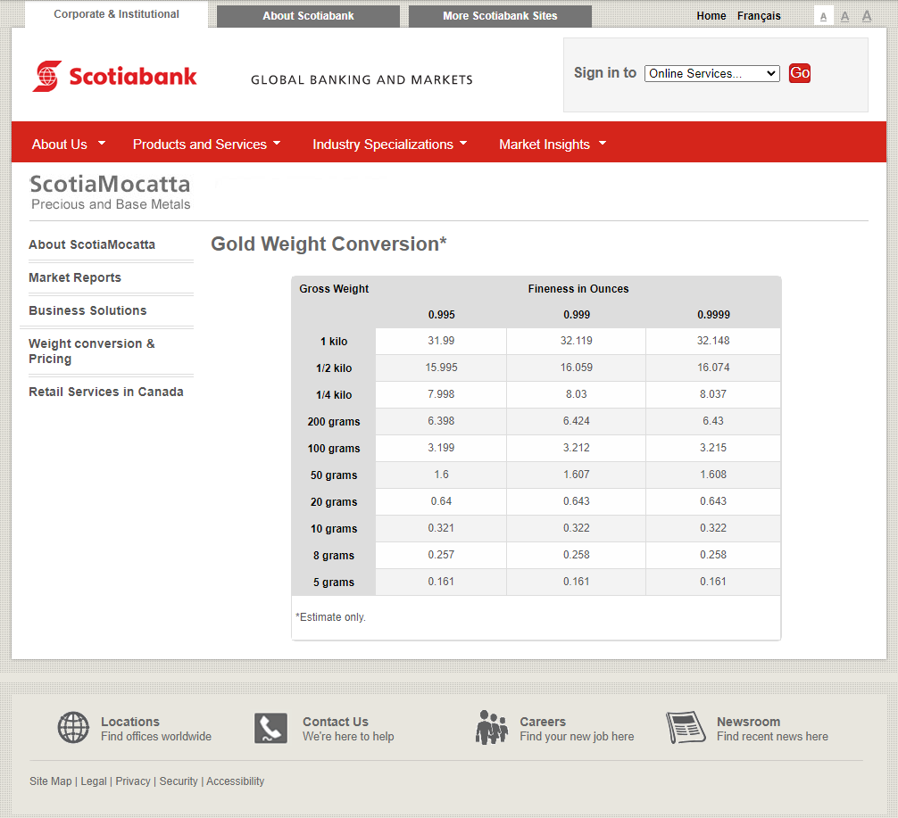Click the Estimate only footnote
This screenshot has width=898, height=818.
point(330,617)
